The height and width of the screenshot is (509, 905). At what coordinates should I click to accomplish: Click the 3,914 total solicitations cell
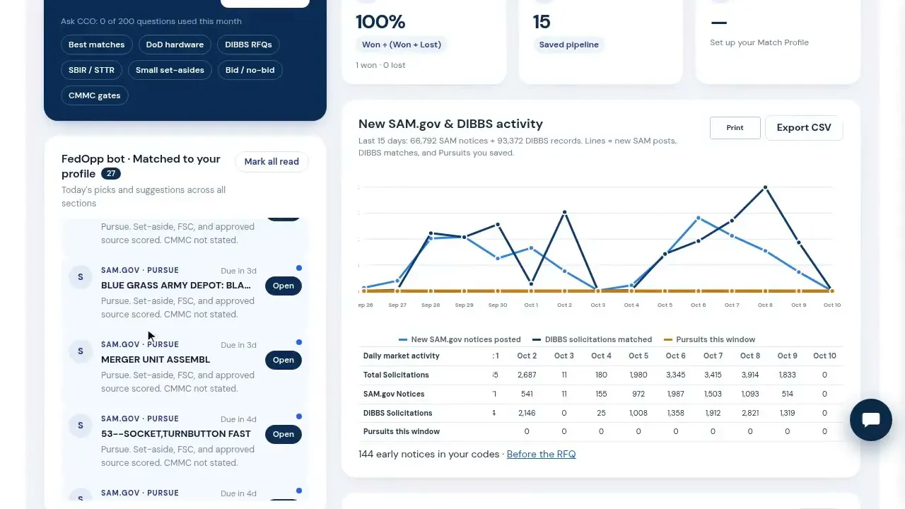(750, 375)
